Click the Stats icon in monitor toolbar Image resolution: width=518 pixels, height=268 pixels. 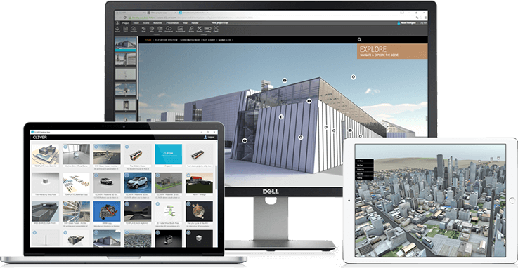click(143, 29)
